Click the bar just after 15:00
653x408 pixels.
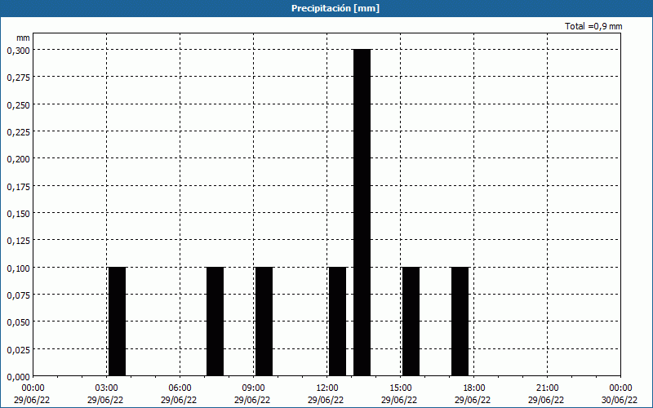(x=411, y=322)
